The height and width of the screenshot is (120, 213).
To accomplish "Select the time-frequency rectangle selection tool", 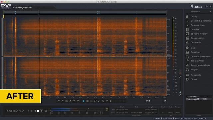I will pyautogui.click(x=88, y=101).
